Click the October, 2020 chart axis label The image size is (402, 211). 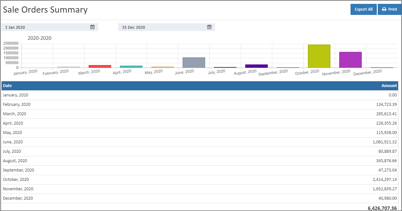tap(307, 72)
